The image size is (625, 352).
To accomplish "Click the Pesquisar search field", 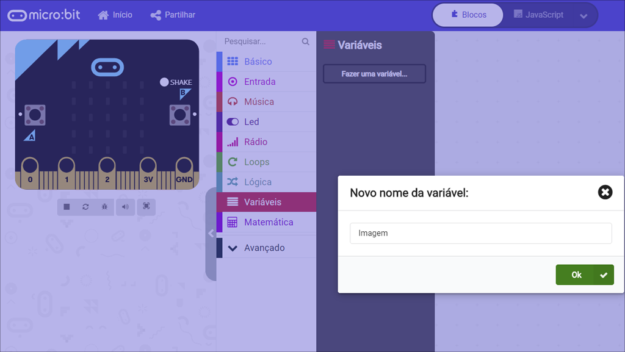I will 261,41.
